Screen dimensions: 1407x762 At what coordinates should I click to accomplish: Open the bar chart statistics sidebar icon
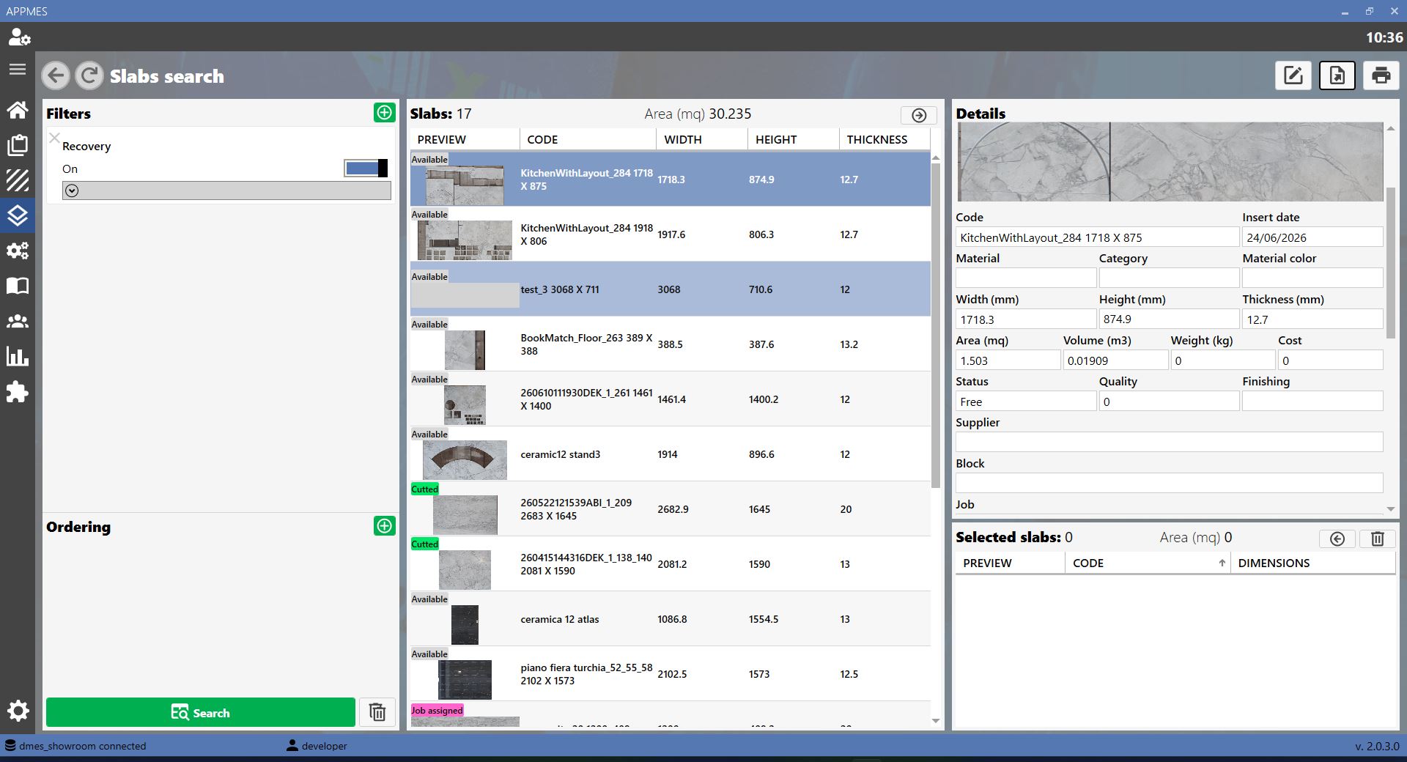(18, 356)
